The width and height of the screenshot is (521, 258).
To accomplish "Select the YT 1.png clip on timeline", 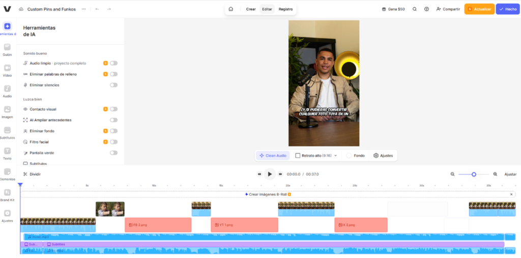I will pos(245,225).
